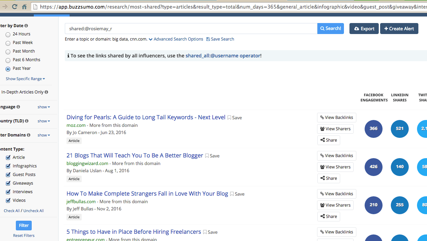Viewport: 427px width, 241px height.
Task: View Sharers for Complete Strangers article
Action: (335, 205)
